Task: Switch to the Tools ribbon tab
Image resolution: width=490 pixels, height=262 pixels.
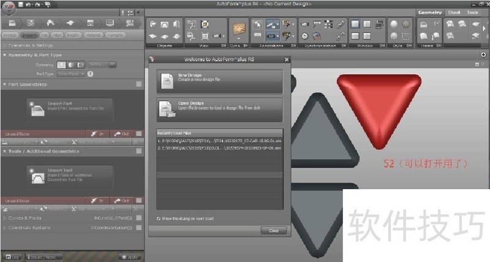Action: pos(472,12)
